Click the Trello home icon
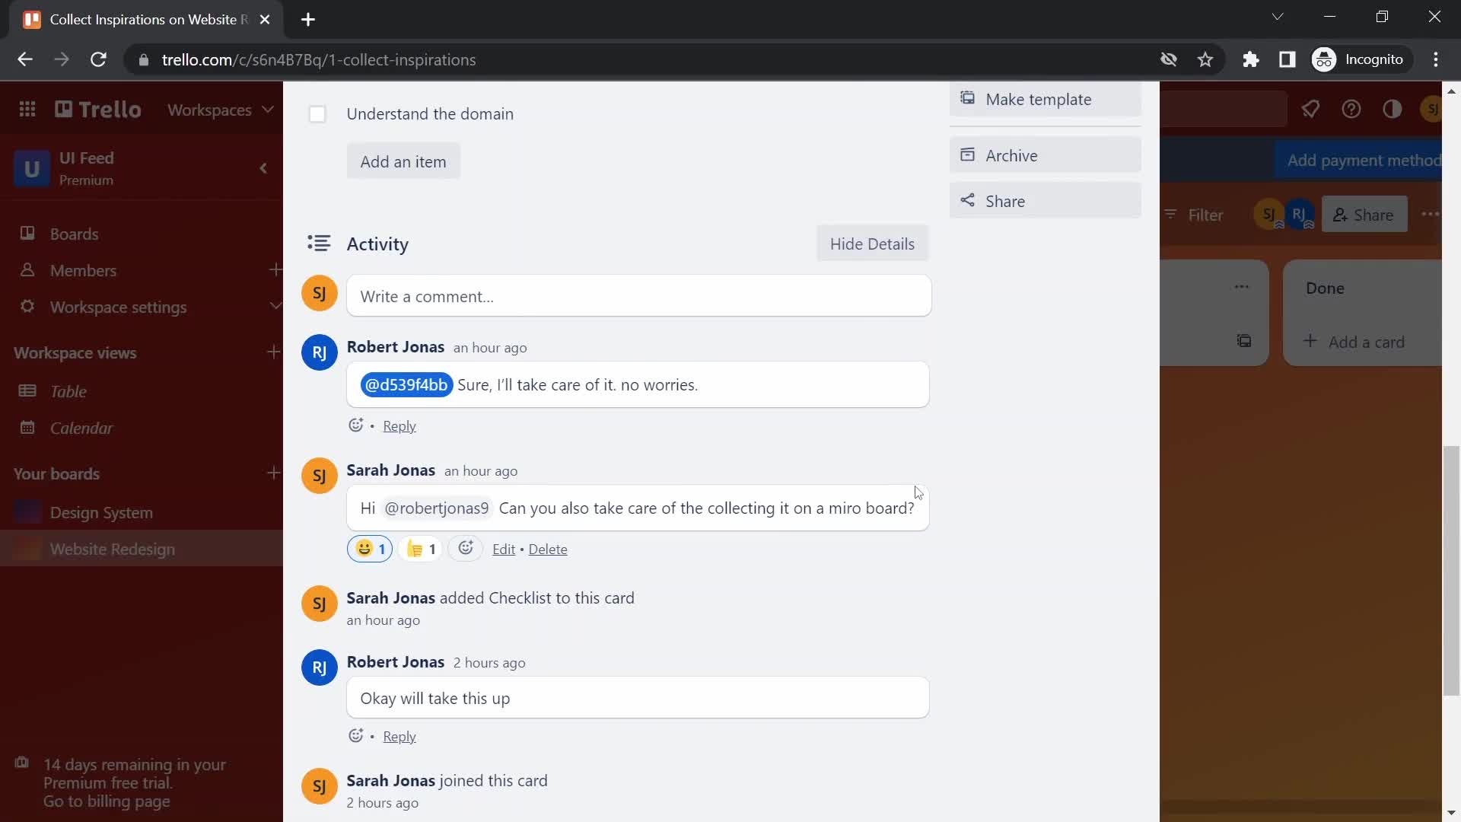The width and height of the screenshot is (1461, 822). click(x=97, y=108)
